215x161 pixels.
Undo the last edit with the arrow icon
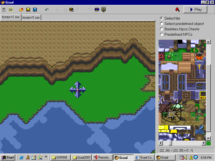coord(47,9)
